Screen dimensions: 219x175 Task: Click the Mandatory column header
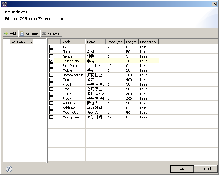[x=148, y=42]
